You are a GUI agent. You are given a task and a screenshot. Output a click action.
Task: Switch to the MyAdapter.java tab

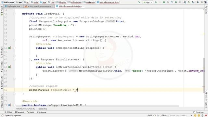tap(14, 6)
